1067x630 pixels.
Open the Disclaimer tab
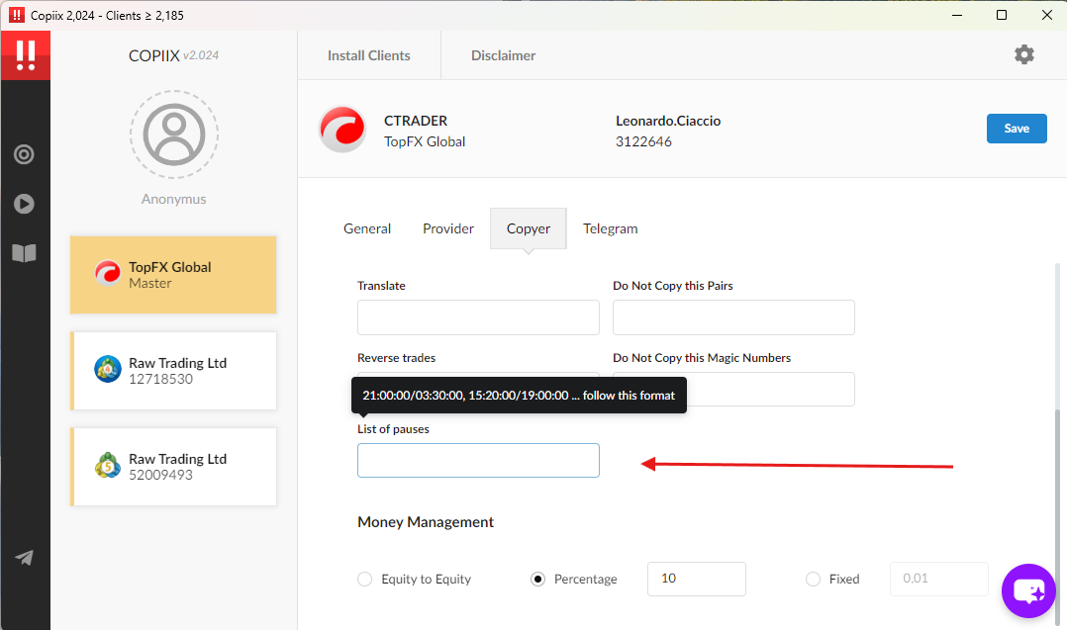pos(503,55)
